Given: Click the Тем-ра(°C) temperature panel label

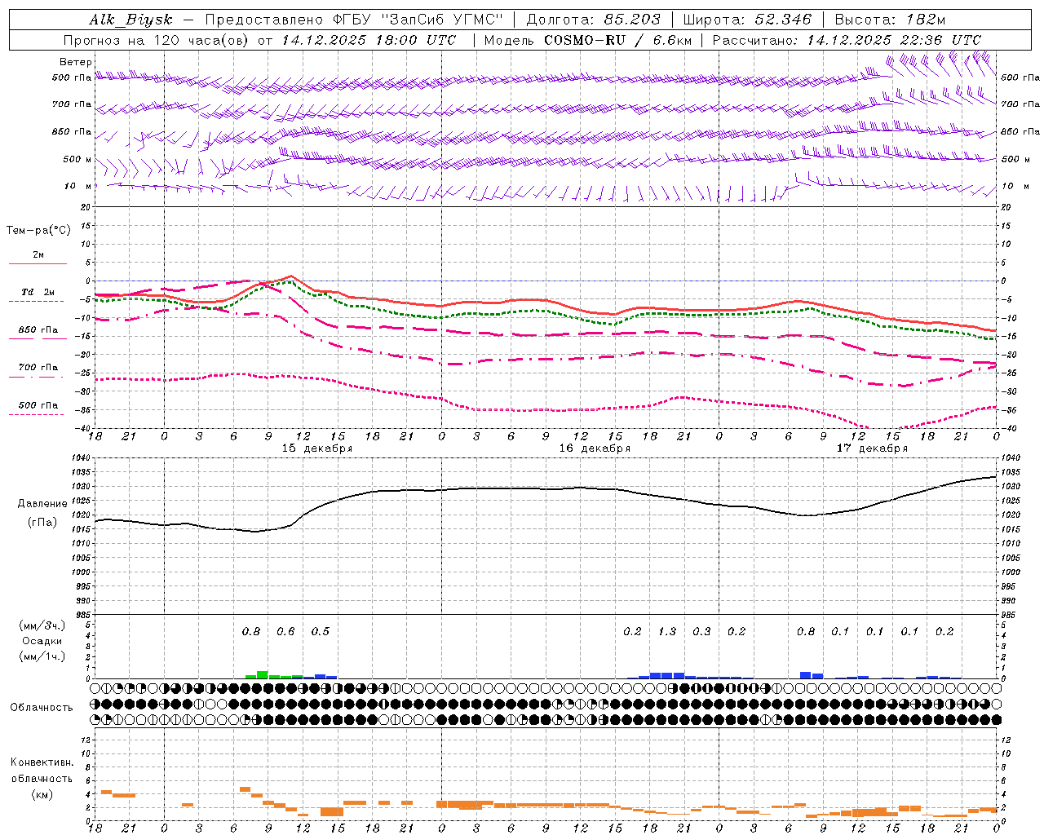Looking at the screenshot, I should (x=38, y=230).
